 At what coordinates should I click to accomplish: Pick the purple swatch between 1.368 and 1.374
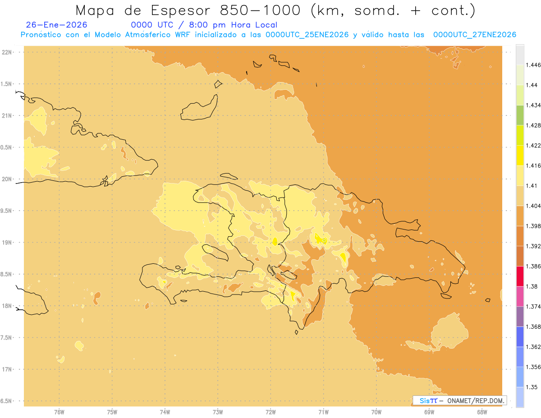point(520,317)
